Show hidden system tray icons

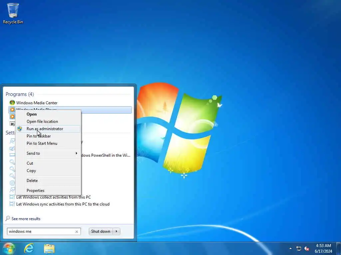(x=290, y=248)
